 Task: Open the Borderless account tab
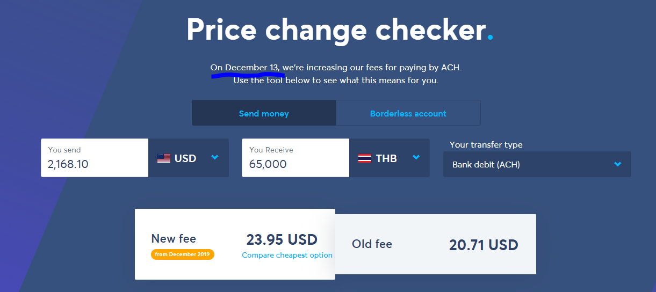pos(408,113)
